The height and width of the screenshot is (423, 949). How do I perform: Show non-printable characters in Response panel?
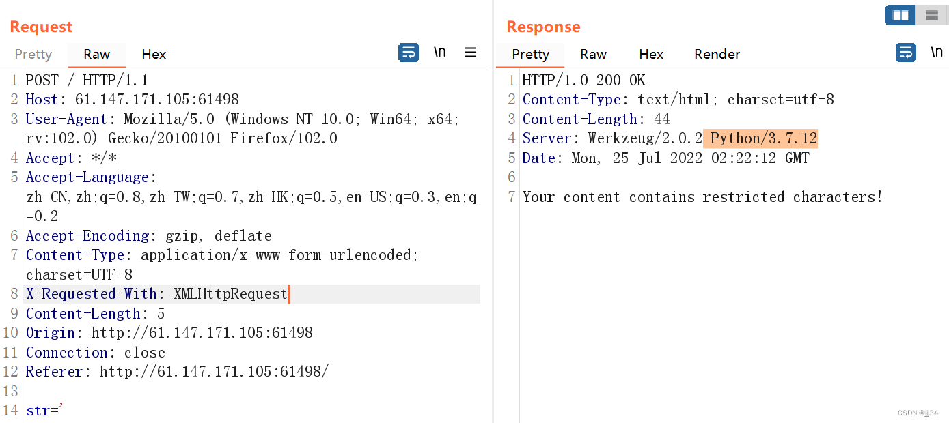coord(937,53)
